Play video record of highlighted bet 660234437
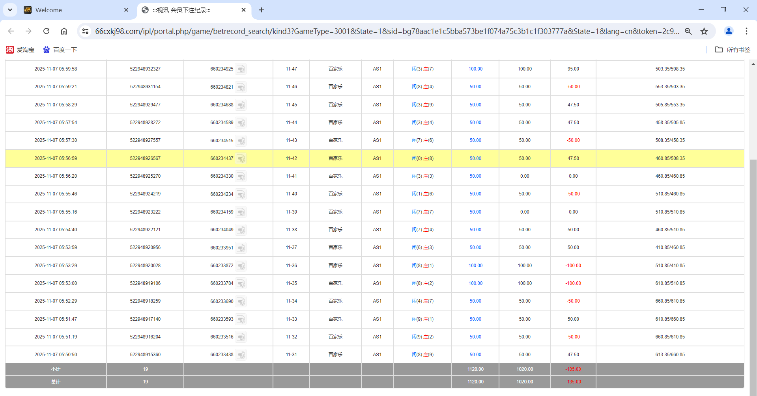The image size is (757, 396). pyautogui.click(x=241, y=158)
